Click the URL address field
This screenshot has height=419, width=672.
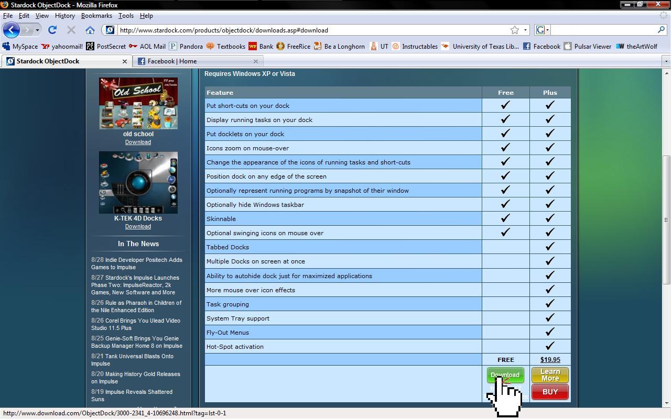point(313,30)
